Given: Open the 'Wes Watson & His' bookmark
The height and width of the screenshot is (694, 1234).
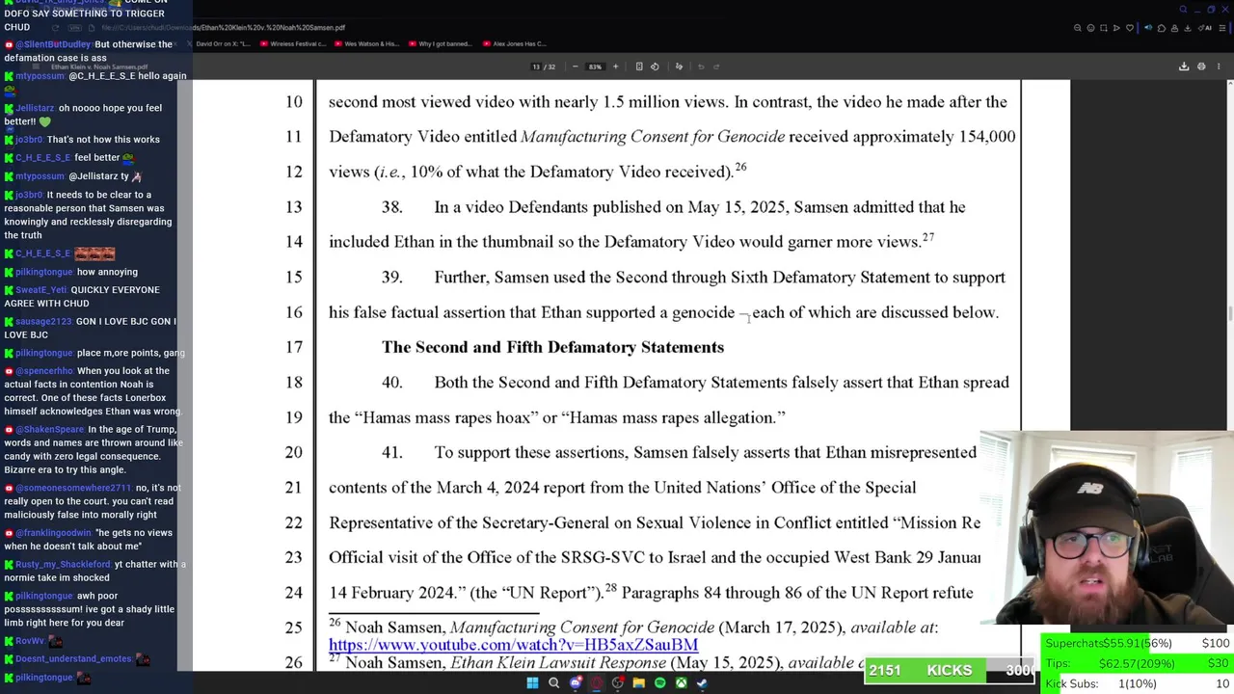Looking at the screenshot, I should coord(367,43).
